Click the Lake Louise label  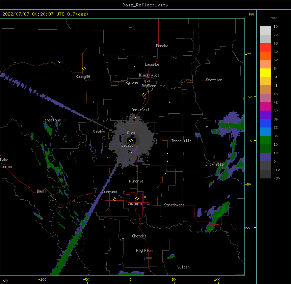pyautogui.click(x=6, y=163)
